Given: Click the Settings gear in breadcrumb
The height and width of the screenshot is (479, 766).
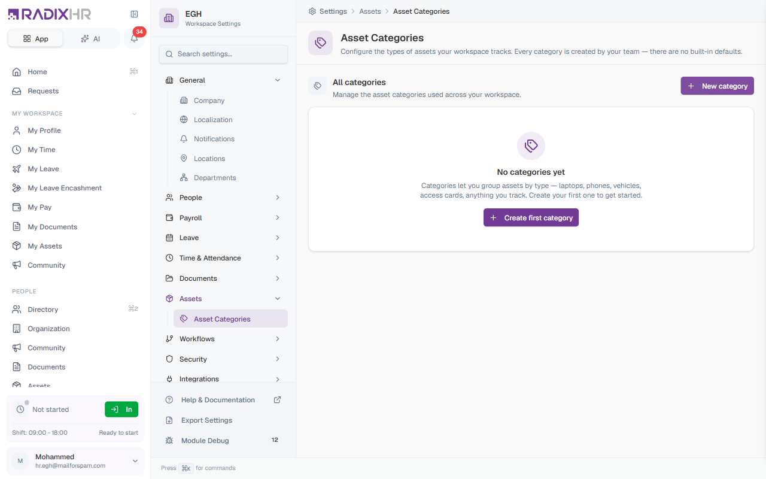Looking at the screenshot, I should tap(312, 11).
